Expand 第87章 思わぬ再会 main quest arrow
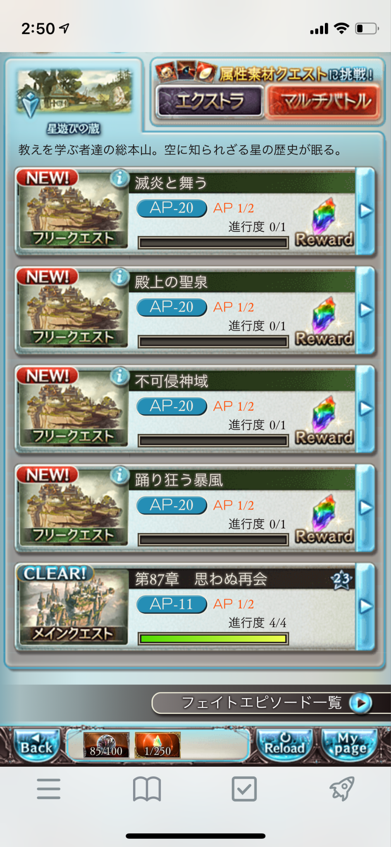The image size is (391, 847). (x=365, y=606)
